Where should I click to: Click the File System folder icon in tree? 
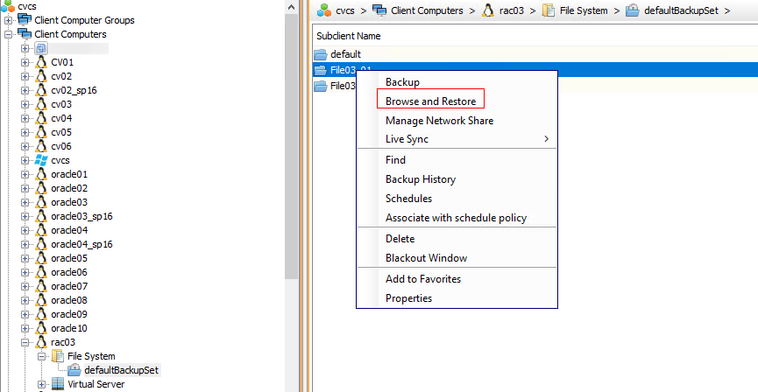[x=58, y=356]
